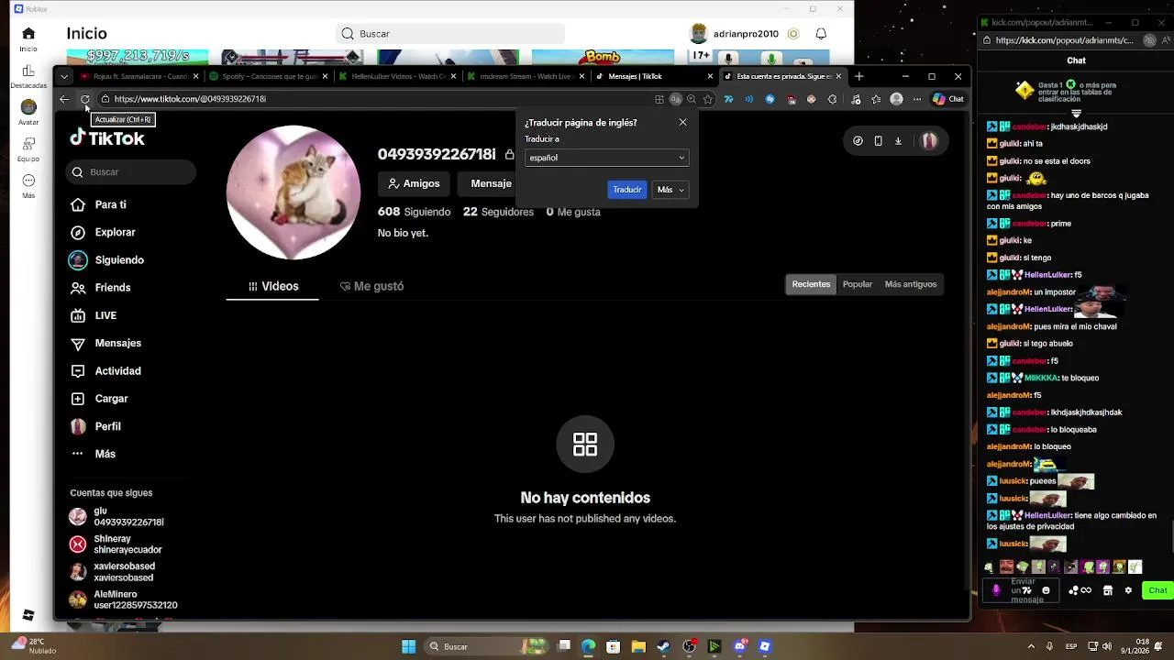Click Roblox Buscar search field
Viewport: 1174px width, 660px height.
tap(449, 34)
